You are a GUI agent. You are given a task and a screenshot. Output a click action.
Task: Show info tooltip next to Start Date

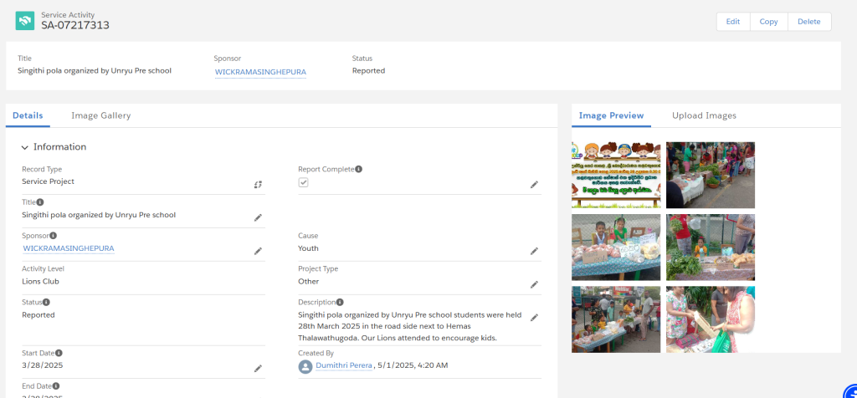(x=59, y=353)
